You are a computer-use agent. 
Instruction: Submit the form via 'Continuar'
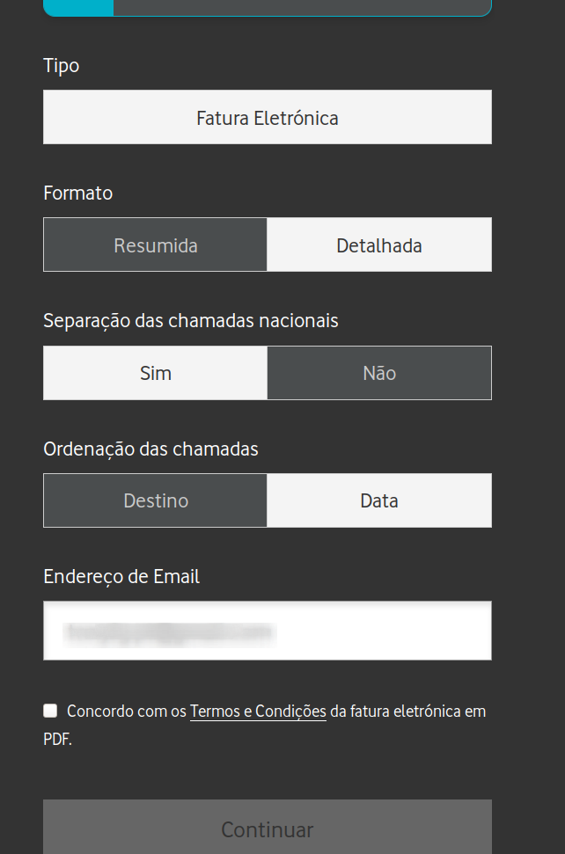(268, 828)
